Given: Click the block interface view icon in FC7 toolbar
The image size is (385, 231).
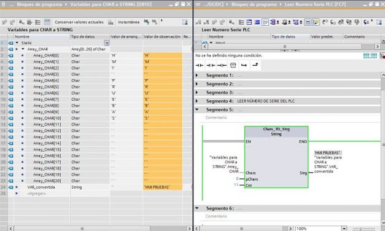Looking at the screenshot, I should point(249,22).
